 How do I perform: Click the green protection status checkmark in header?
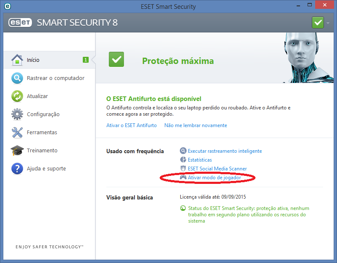point(318,23)
